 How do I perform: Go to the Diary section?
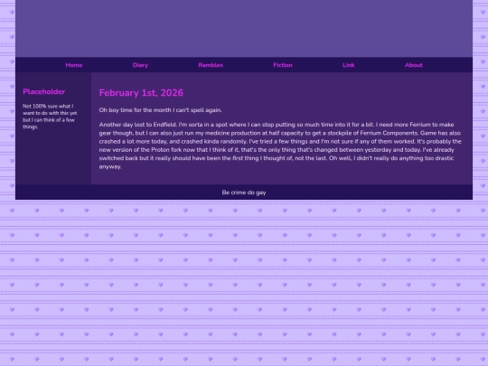140,65
